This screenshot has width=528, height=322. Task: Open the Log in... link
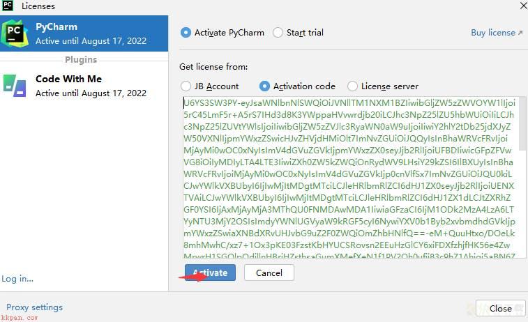click(17, 279)
